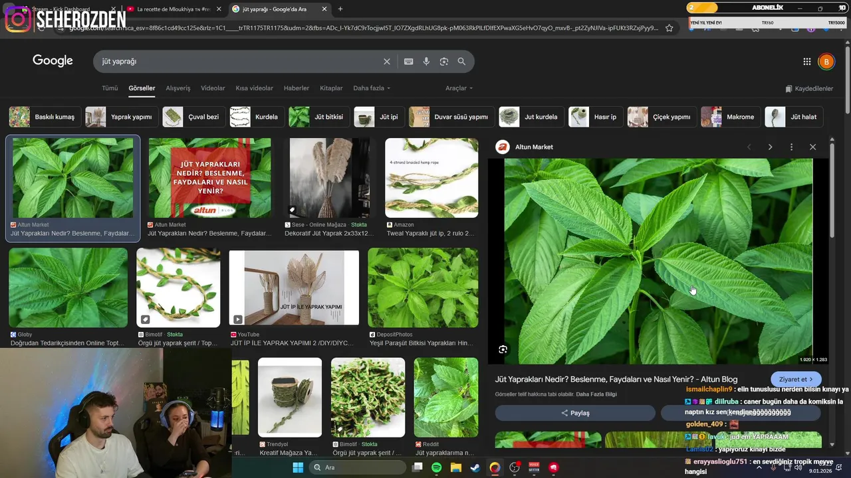Screen dimensions: 851x478
Task: Click the Google logo
Action: (x=53, y=61)
